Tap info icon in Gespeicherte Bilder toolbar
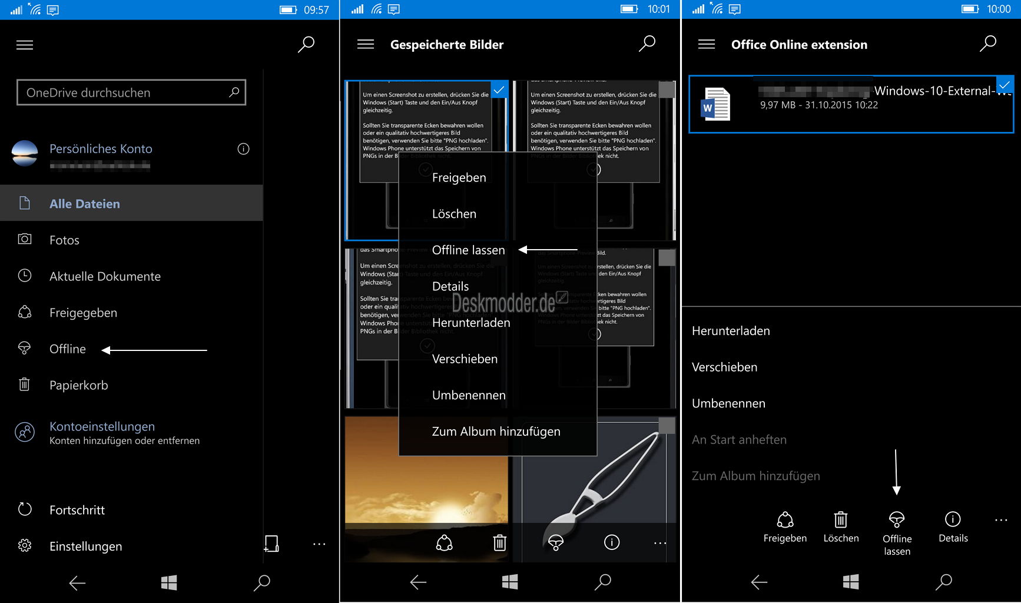The image size is (1021, 603). [x=612, y=542]
